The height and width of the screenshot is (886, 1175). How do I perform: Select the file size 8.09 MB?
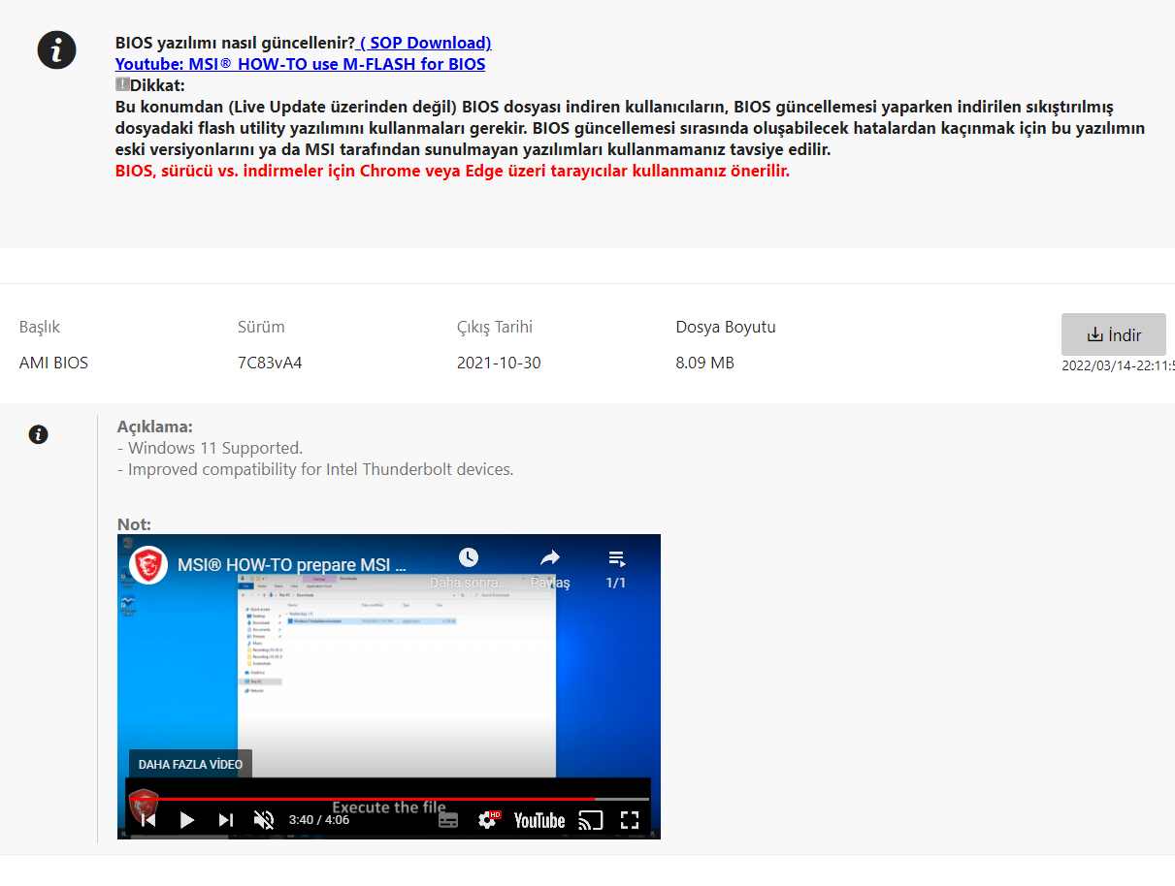[x=705, y=363]
